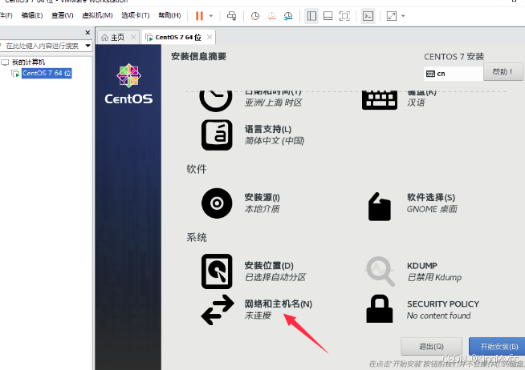Click the 简体中文 (中国) status text
Image resolution: width=525 pixels, height=370 pixels.
pos(275,141)
